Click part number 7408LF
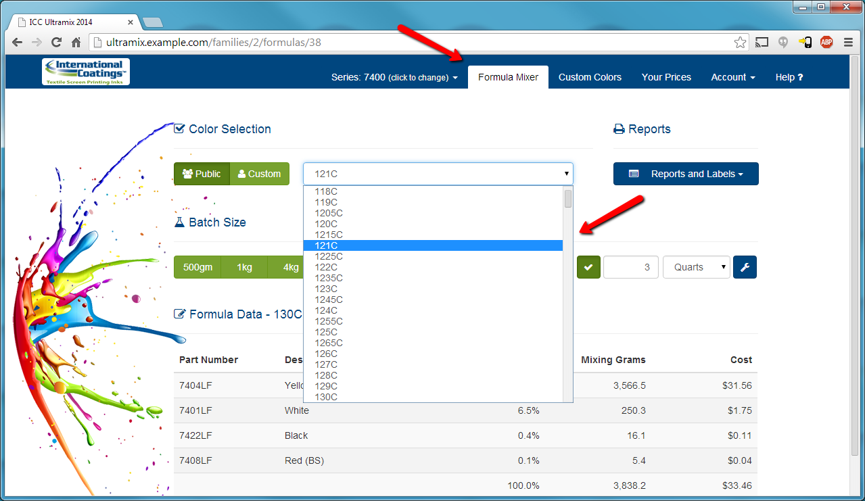This screenshot has height=501, width=865. (x=195, y=460)
